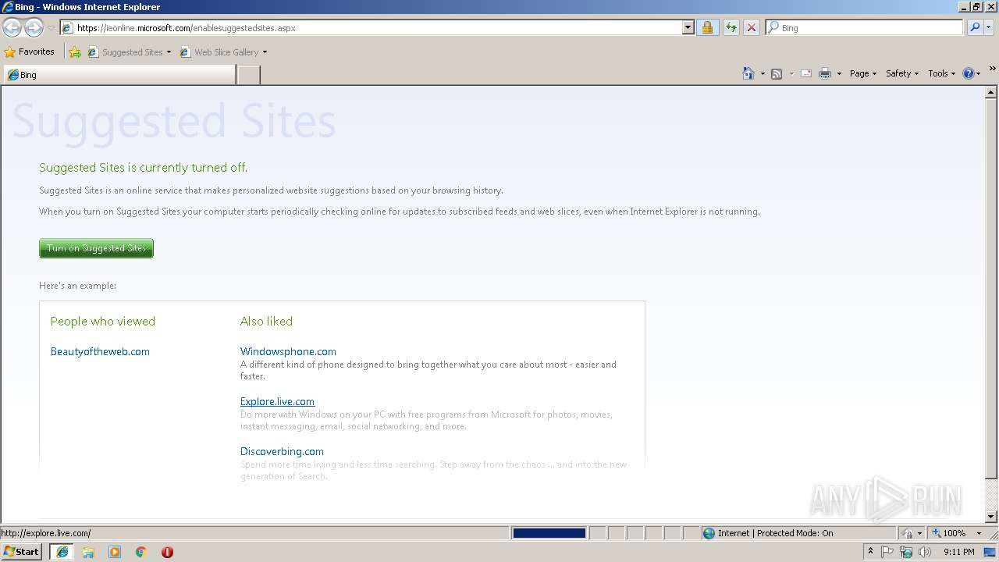999x562 pixels.
Task: Expand the zoom level dropdown arrow
Action: pos(979,533)
